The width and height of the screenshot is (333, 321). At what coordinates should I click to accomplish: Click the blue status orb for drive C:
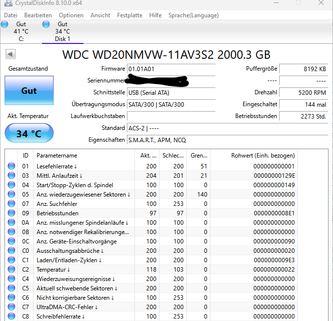coord(4,24)
